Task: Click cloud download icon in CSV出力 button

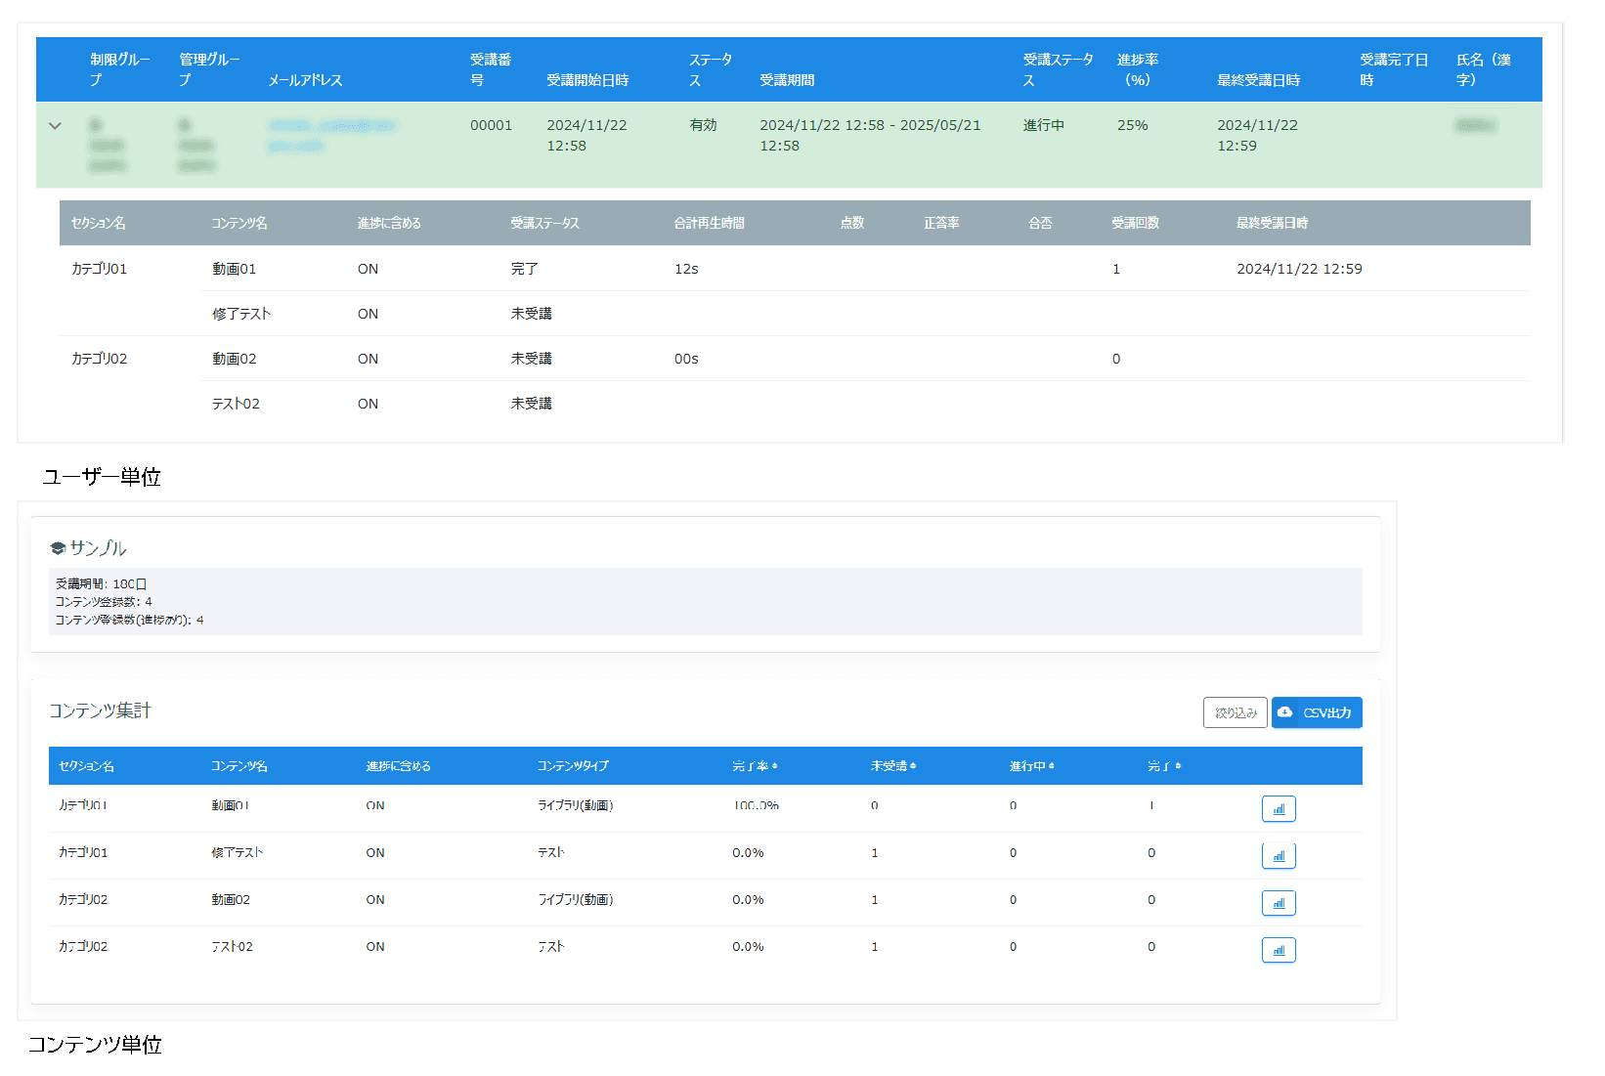Action: (x=1285, y=712)
